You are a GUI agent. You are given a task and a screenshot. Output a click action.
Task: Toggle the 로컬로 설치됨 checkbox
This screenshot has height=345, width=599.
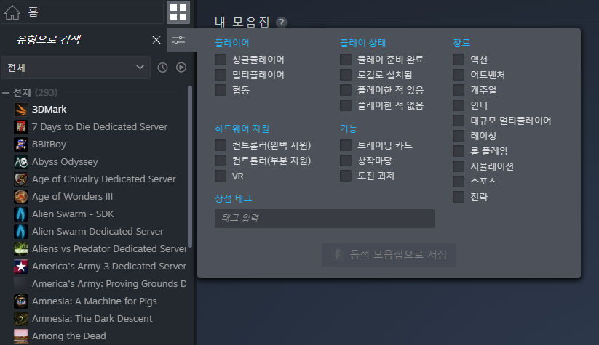pos(346,75)
